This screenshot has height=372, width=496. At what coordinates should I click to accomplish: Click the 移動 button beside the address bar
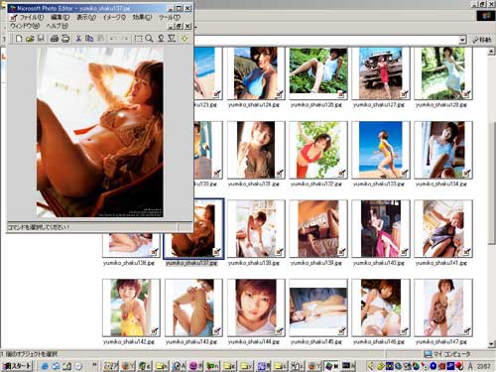click(x=482, y=40)
